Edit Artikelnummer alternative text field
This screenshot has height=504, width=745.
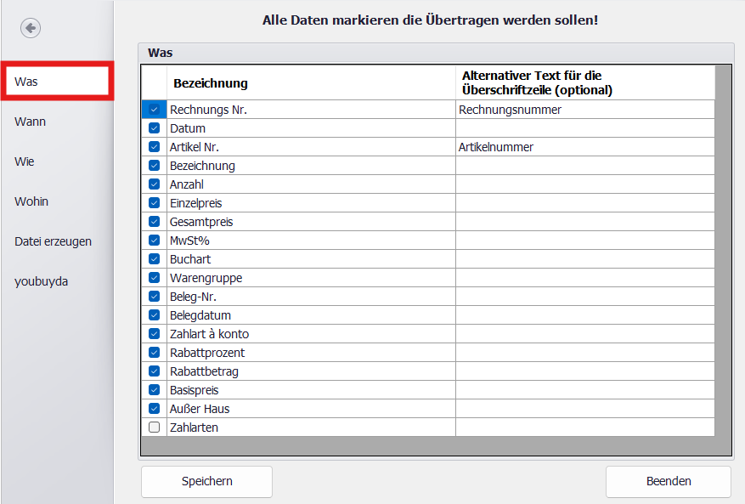pos(584,147)
